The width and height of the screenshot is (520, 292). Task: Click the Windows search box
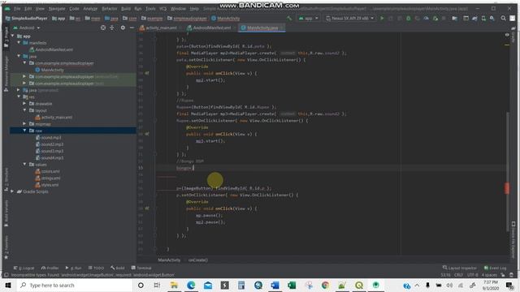tap(74, 285)
